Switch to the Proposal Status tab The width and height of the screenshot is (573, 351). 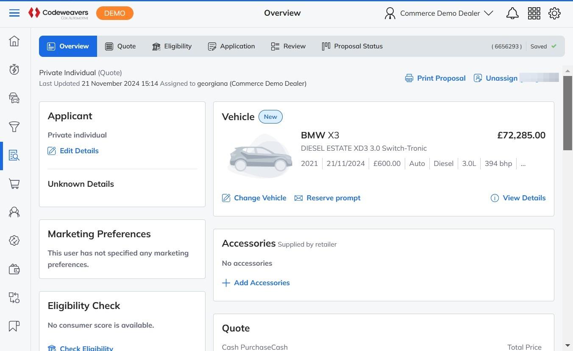tap(352, 46)
